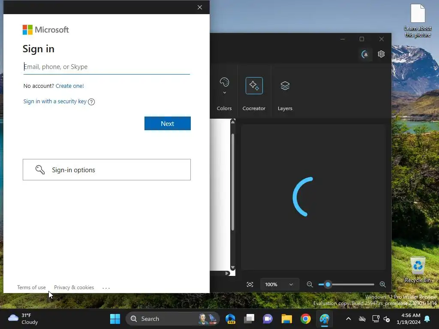439x329 pixels.
Task: Click the Colors palette icon in Paint
Action: tap(224, 82)
